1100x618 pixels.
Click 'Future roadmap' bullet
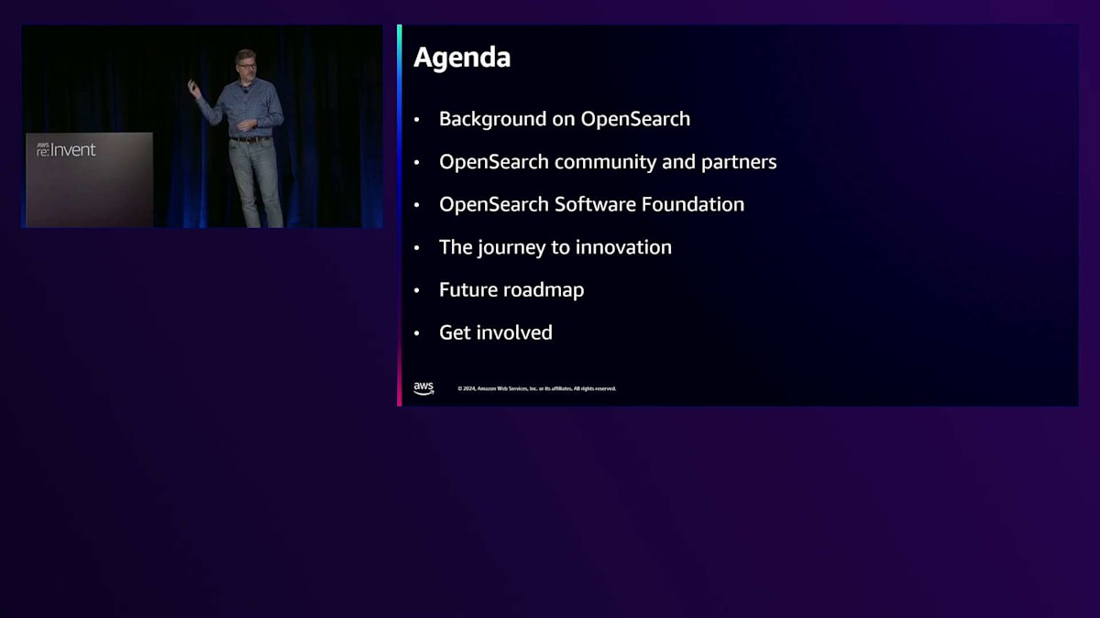511,289
